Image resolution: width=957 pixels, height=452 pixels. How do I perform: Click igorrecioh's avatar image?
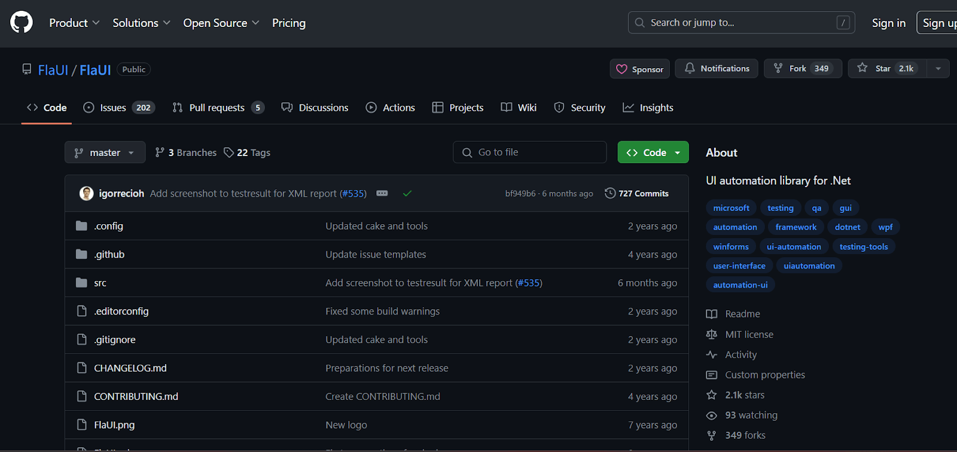[x=87, y=193]
